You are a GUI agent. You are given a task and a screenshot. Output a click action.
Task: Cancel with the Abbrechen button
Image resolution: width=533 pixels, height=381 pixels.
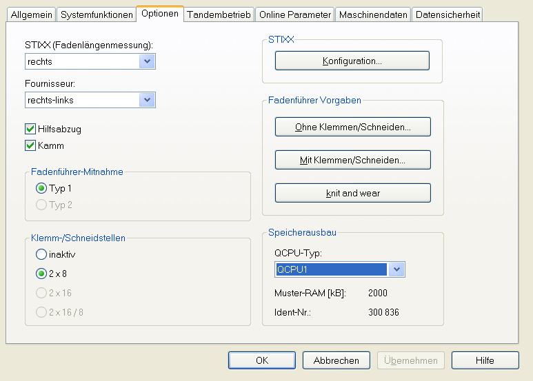tap(336, 360)
